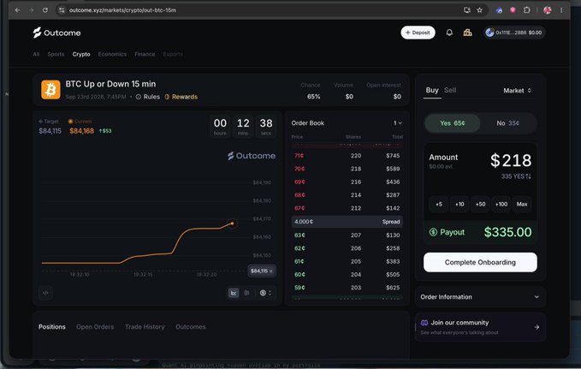Viewport: 581px width, 369px height.
Task: Open the embed code icon below chart
Action: pyautogui.click(x=45, y=293)
